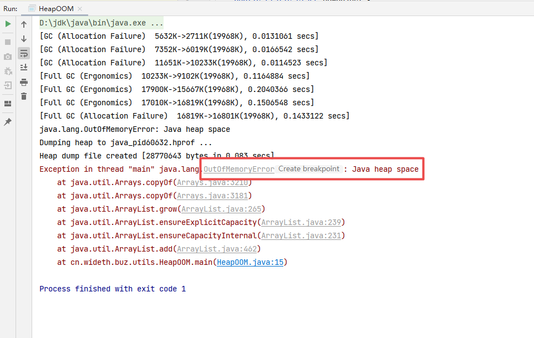The width and height of the screenshot is (534, 338).
Task: Click the attach debugger bug icon
Action: tap(8, 71)
